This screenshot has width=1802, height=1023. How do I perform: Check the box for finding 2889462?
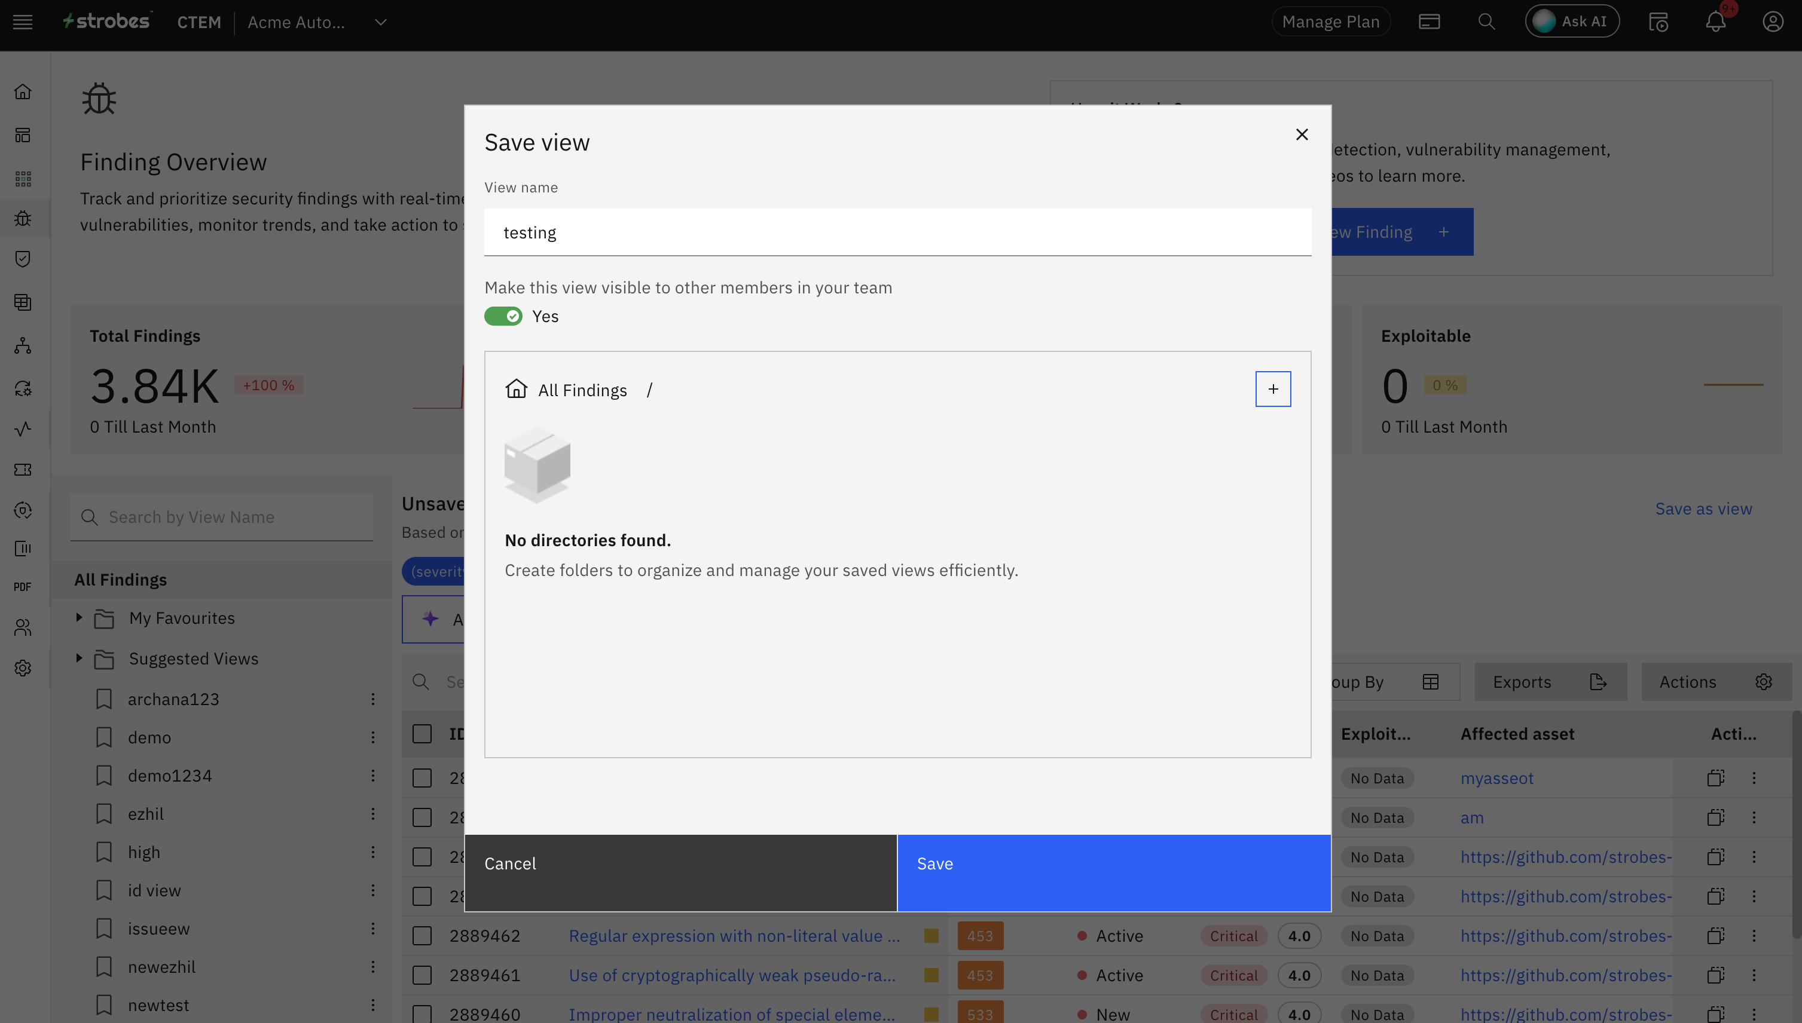click(x=422, y=936)
